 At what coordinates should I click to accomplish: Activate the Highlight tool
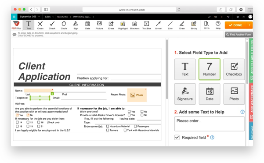point(123,25)
